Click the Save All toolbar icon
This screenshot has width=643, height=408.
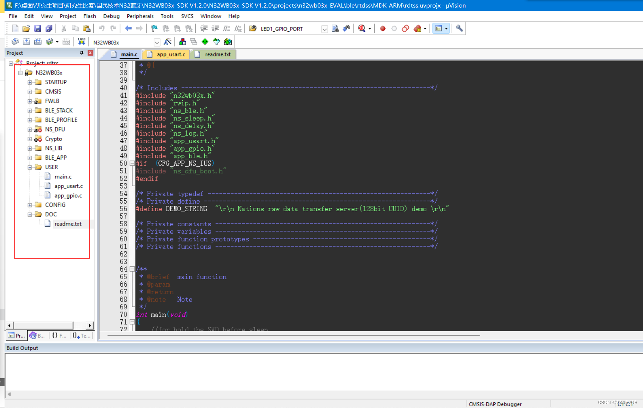[49, 29]
